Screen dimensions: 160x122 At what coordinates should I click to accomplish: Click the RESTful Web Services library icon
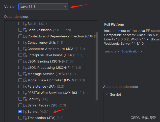[25, 93]
